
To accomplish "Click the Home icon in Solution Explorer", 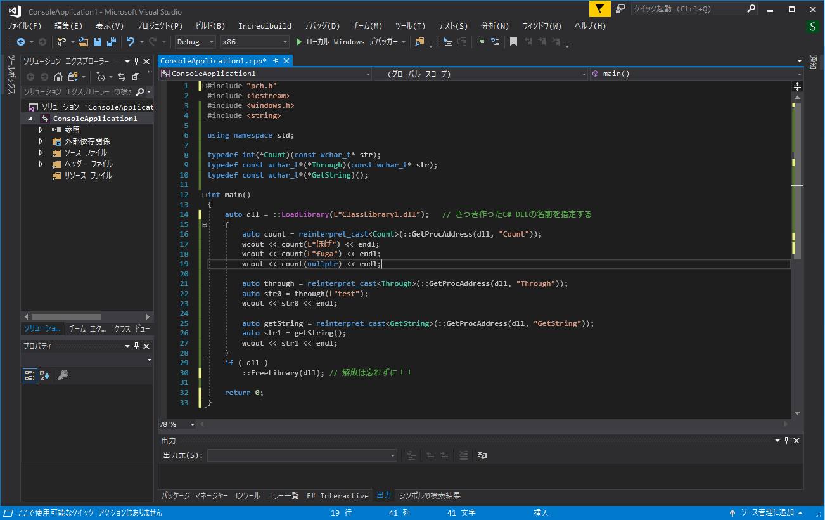I will click(x=58, y=75).
